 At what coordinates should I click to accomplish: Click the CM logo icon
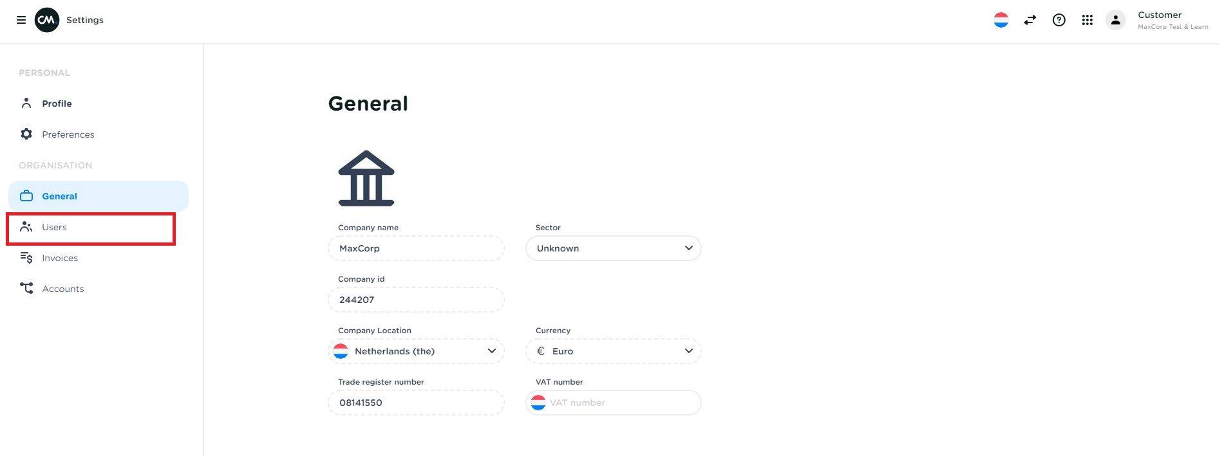click(x=47, y=20)
